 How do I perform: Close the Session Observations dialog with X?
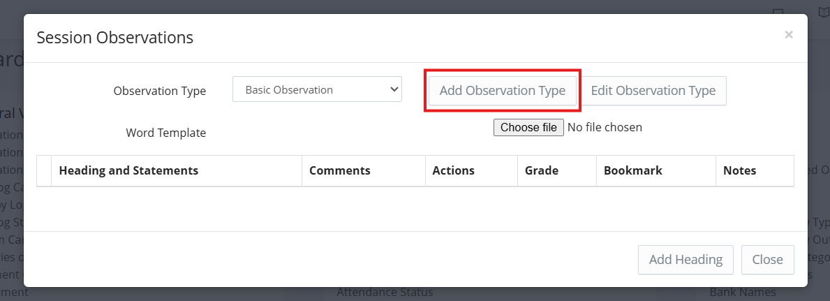(788, 35)
